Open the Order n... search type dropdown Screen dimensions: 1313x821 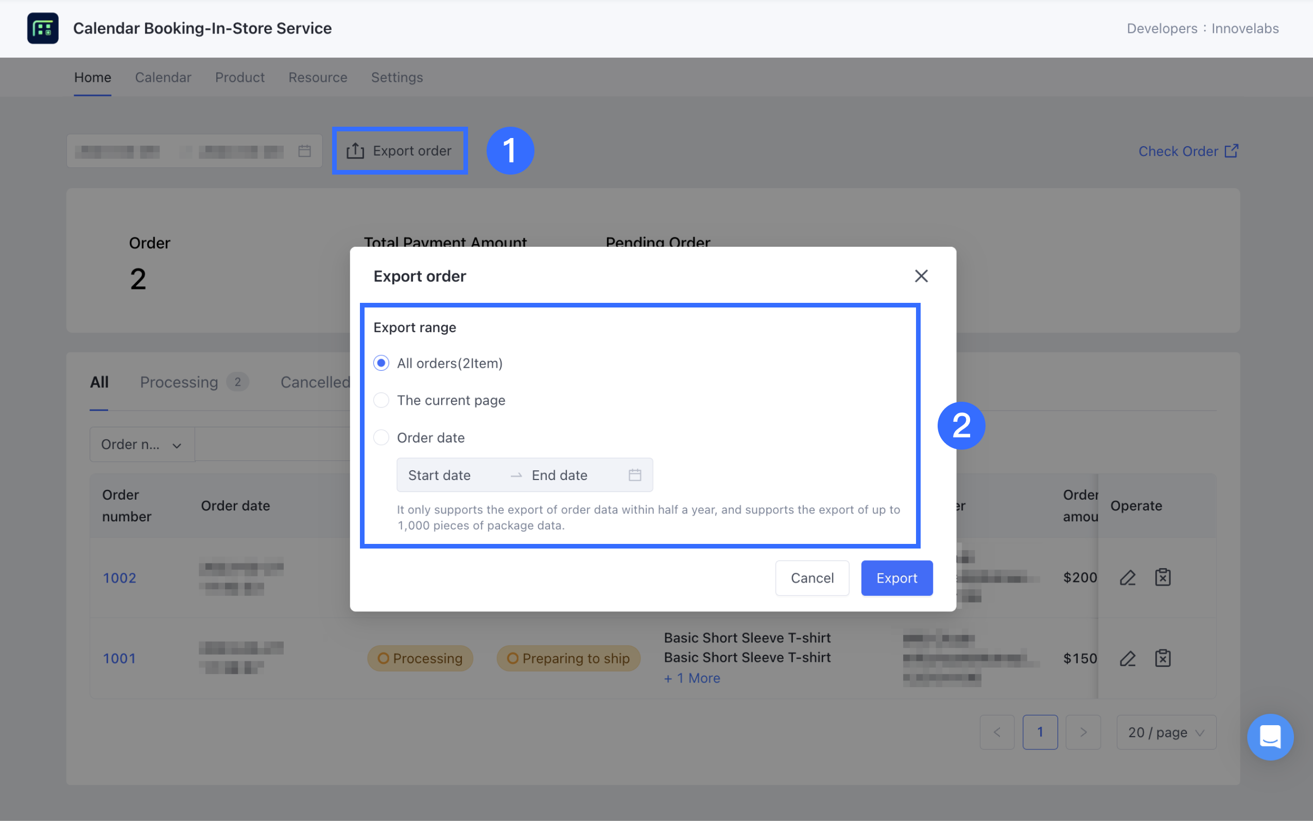(x=142, y=444)
